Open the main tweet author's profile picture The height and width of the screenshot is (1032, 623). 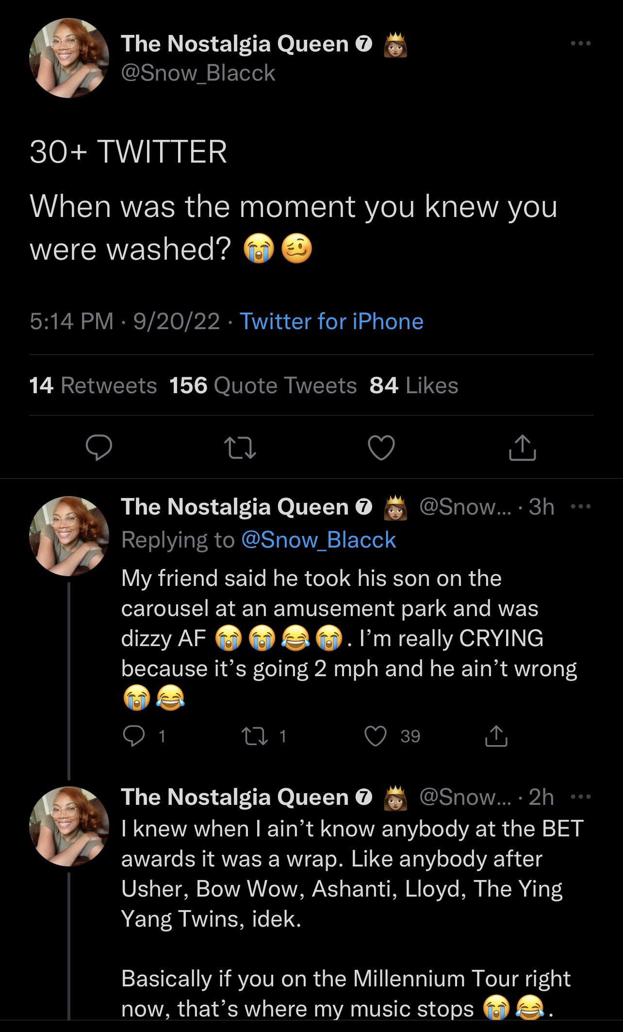(69, 58)
